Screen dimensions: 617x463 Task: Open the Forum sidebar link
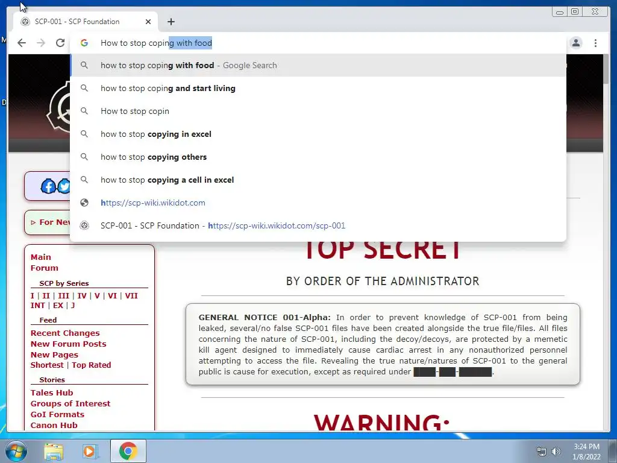(45, 268)
